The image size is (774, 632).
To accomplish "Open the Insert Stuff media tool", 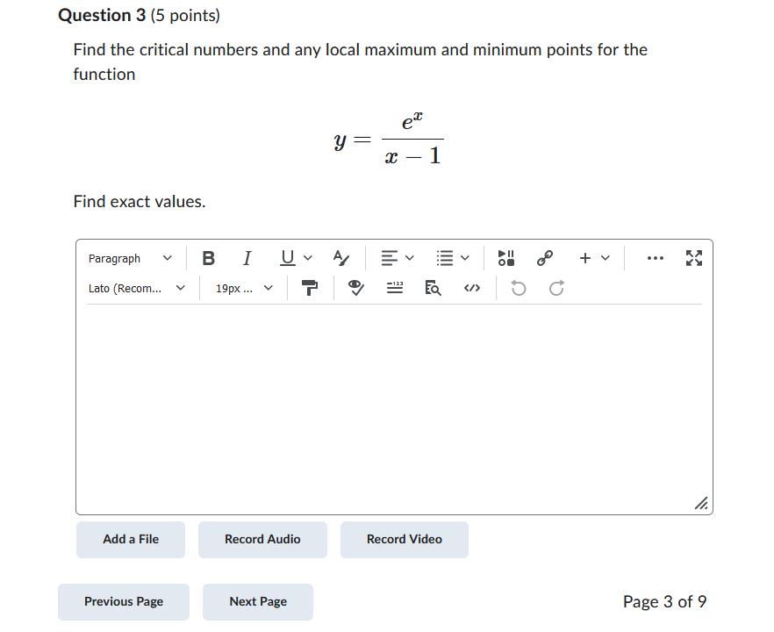I will click(x=505, y=257).
